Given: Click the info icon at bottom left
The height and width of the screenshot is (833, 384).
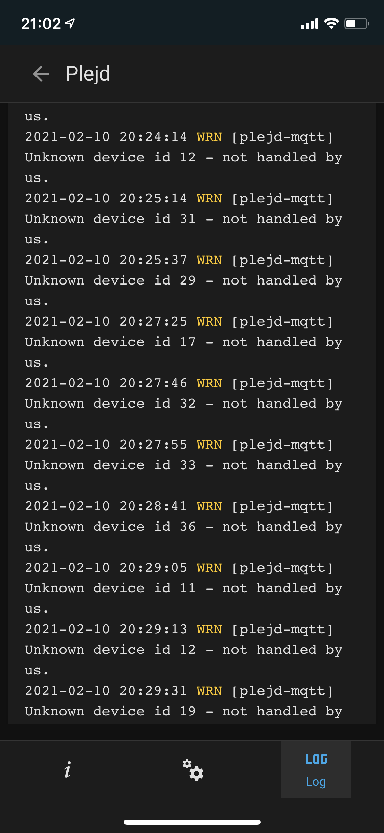Looking at the screenshot, I should pos(68,768).
